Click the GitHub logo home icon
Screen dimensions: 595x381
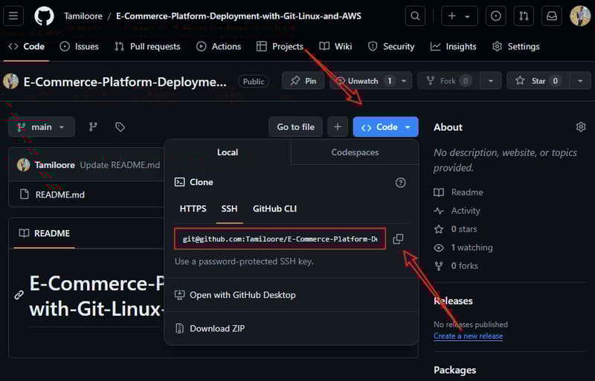point(44,16)
